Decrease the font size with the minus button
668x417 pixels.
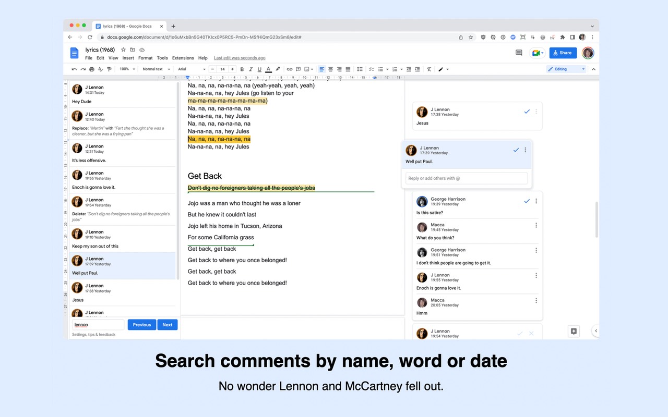pyautogui.click(x=213, y=69)
